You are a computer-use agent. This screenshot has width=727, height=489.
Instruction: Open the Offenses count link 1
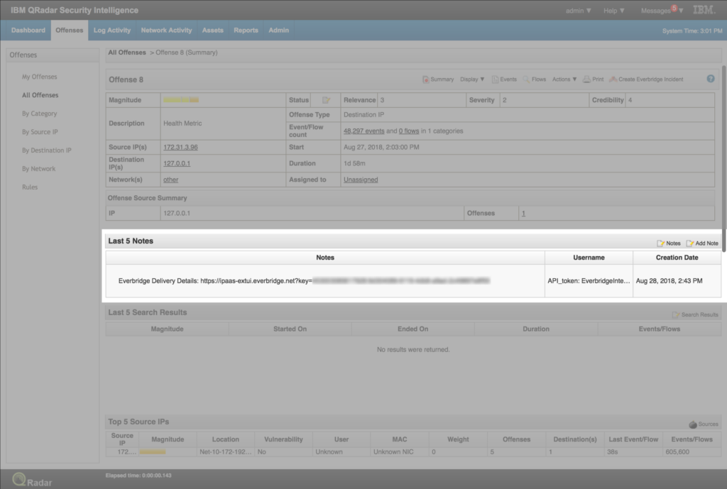[523, 214]
